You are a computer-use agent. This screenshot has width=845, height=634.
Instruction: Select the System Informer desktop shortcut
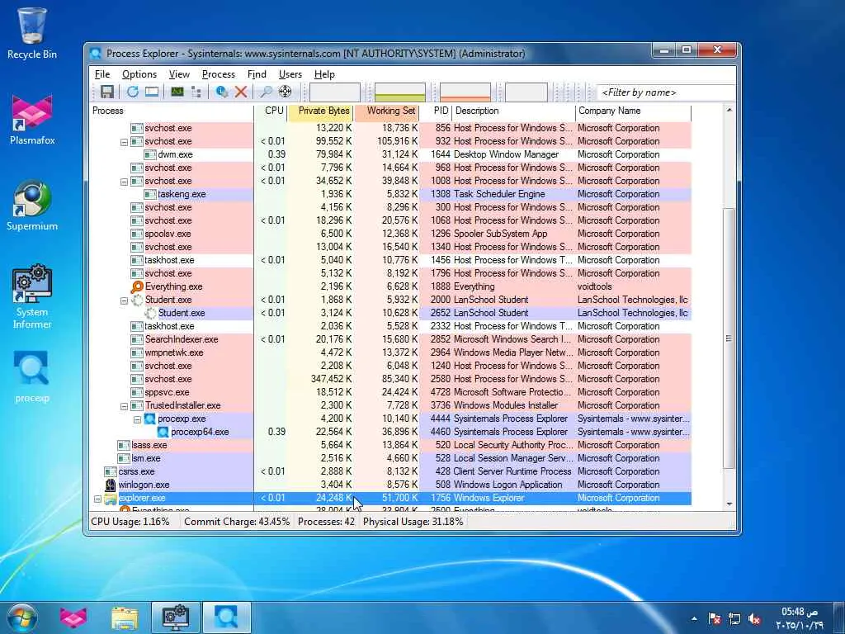[x=32, y=297]
